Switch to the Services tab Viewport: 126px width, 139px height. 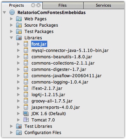point(104,5)
